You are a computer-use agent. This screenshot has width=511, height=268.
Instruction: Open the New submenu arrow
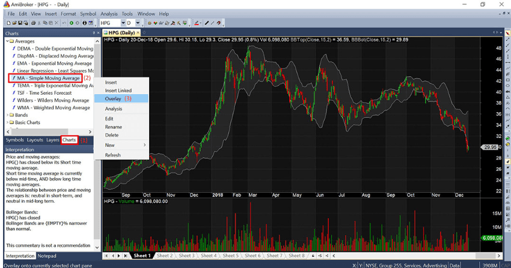pos(144,145)
